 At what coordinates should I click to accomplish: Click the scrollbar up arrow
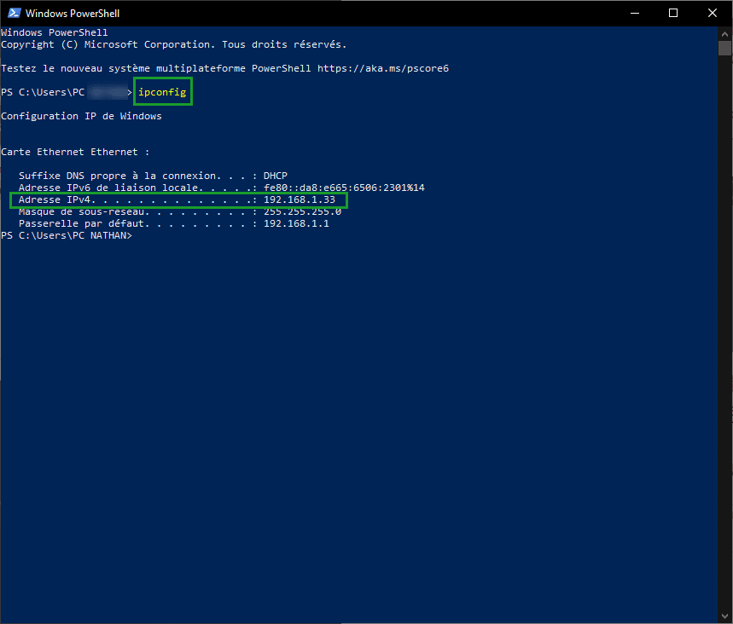click(724, 33)
